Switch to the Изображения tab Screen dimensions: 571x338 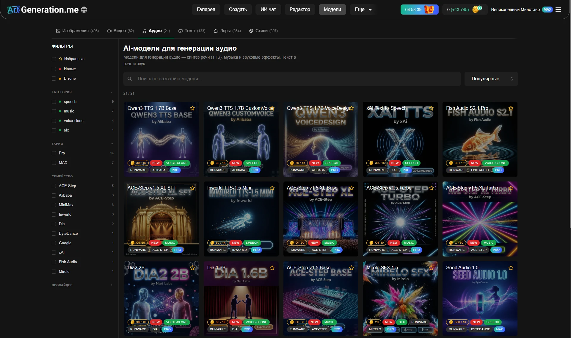click(x=77, y=31)
